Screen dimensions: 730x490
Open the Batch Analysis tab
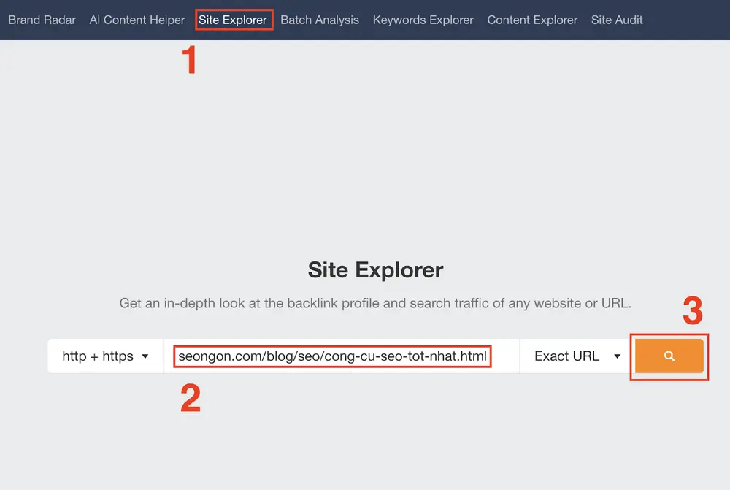tap(320, 20)
